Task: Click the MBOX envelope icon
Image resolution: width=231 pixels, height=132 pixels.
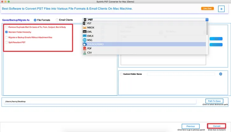Action: [x=85, y=27]
